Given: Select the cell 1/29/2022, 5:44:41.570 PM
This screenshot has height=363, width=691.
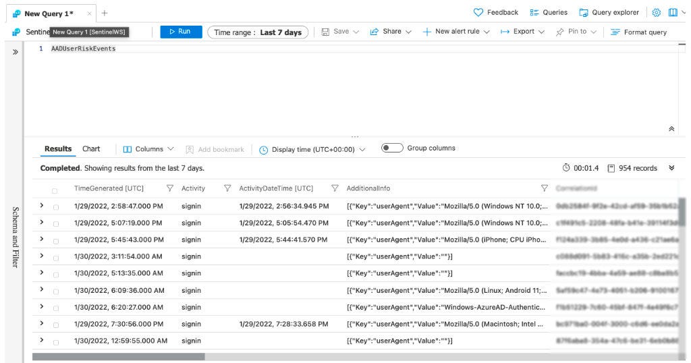Looking at the screenshot, I should click(x=283, y=240).
